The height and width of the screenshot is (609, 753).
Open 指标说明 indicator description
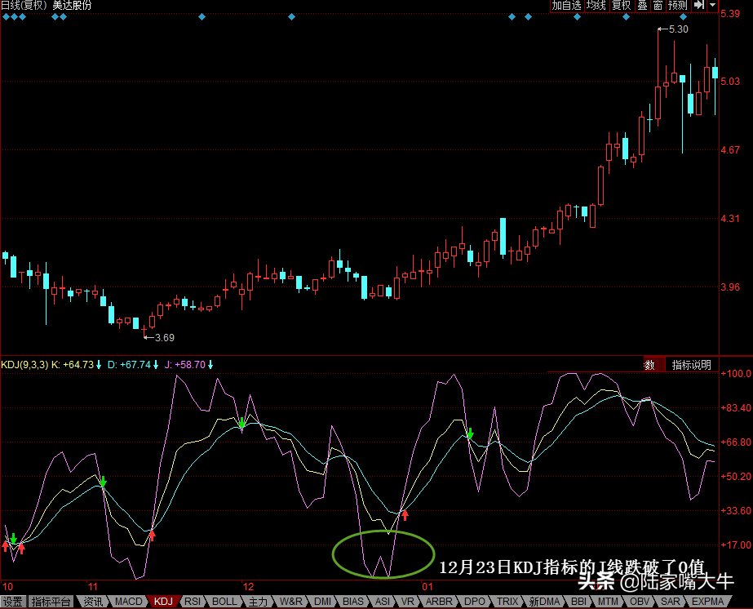point(691,365)
